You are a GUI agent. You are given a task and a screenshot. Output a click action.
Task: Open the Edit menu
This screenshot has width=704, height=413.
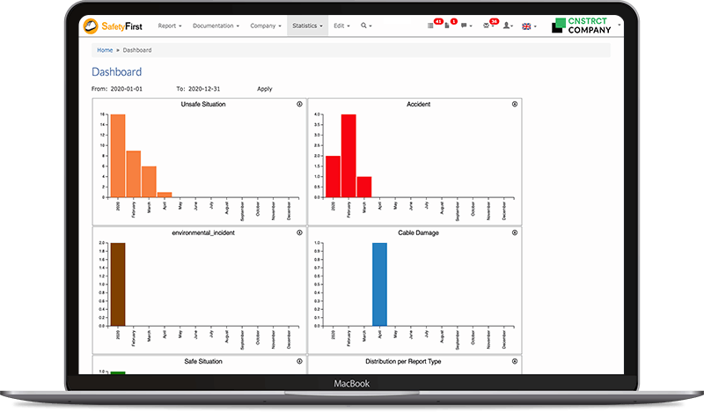tap(341, 26)
